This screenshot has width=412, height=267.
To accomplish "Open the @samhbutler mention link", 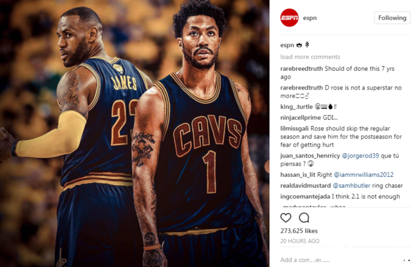I will [x=351, y=186].
